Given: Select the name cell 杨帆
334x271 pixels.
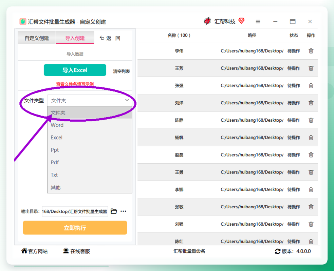Looking at the screenshot, I should coord(179,138).
